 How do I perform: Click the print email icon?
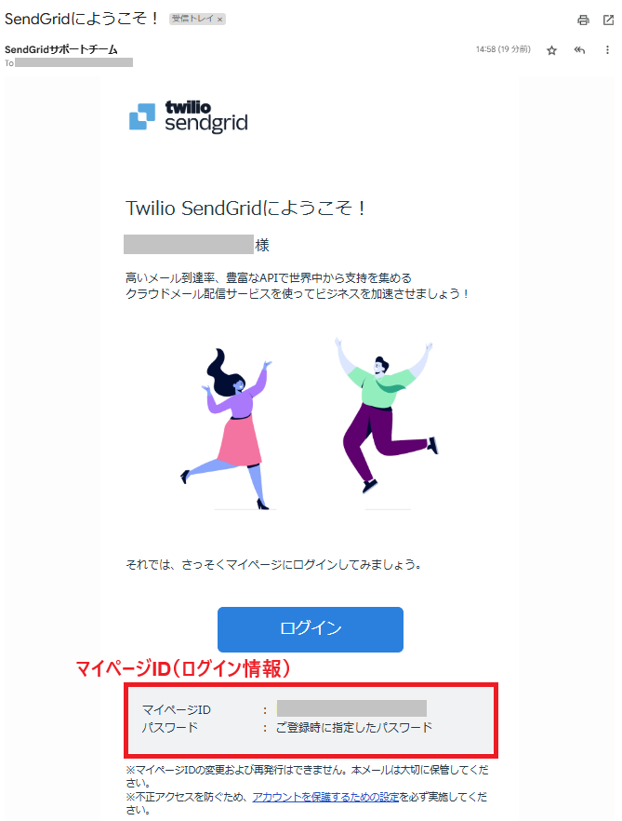583,20
